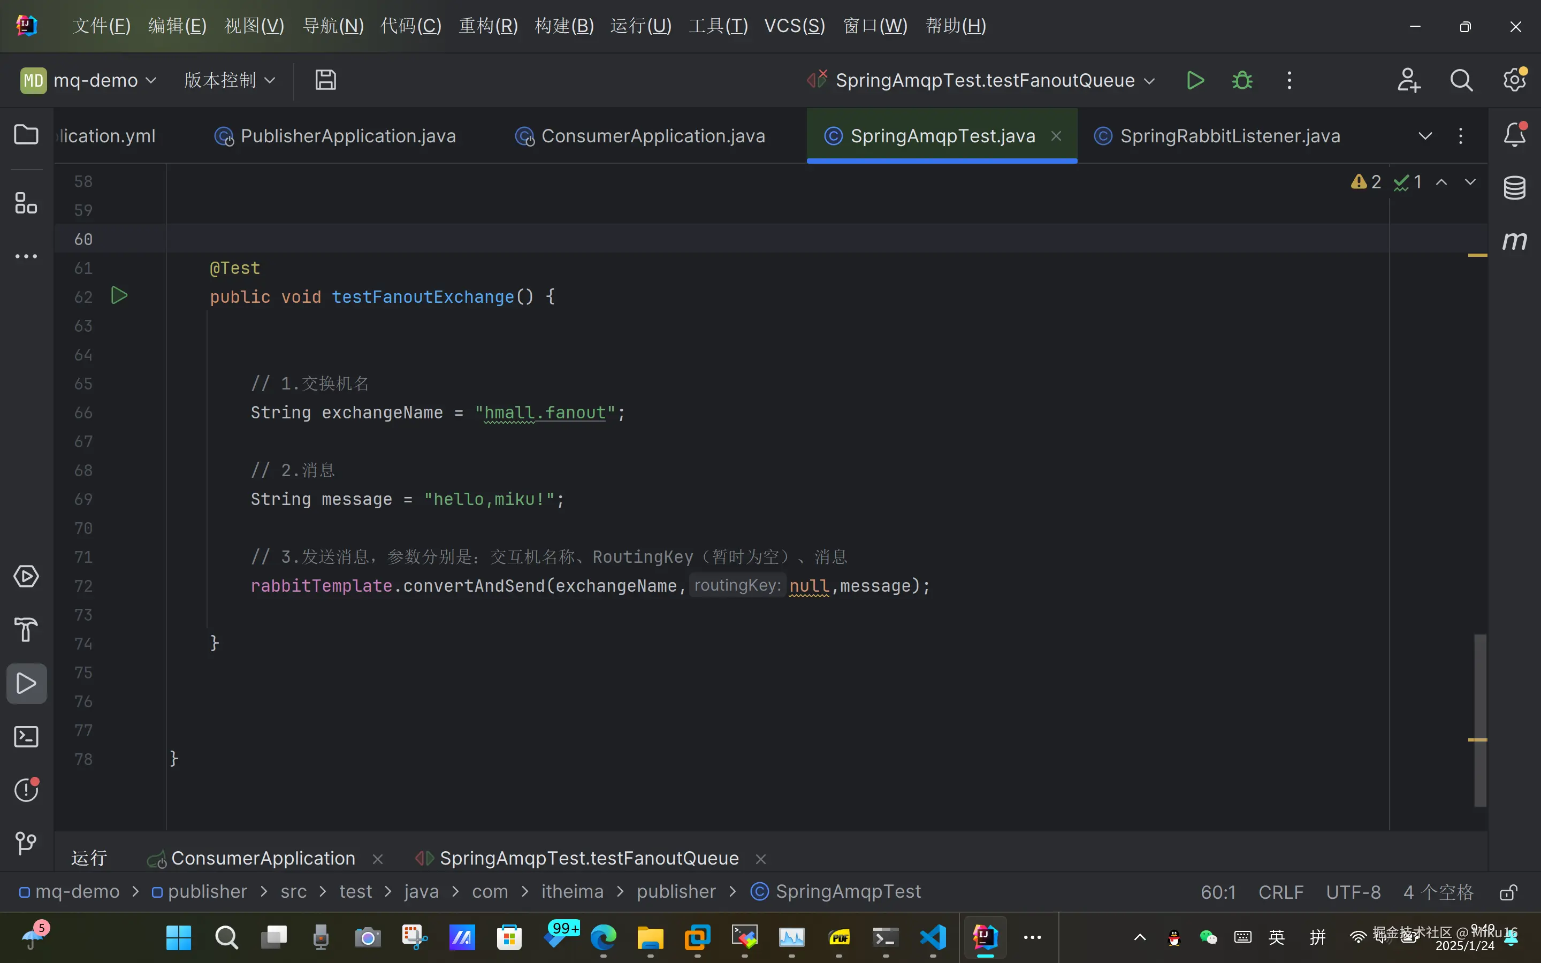Toggle the read-only lock in status bar
The width and height of the screenshot is (1541, 963).
(x=1508, y=892)
